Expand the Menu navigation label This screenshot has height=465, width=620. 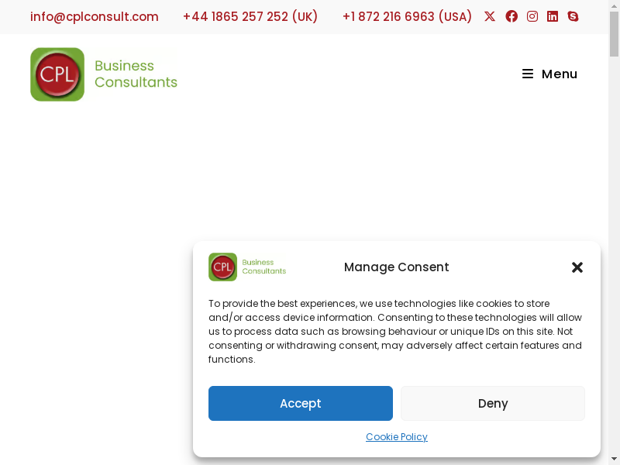click(x=559, y=74)
